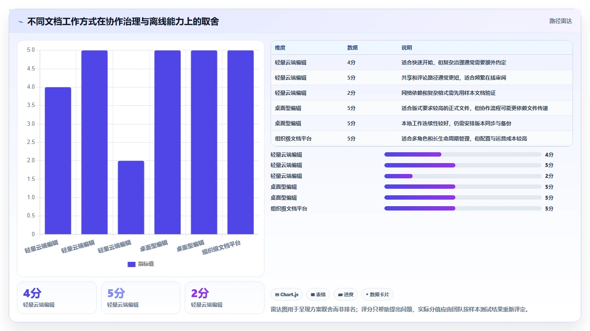Click the Chart.js chip icon

pyautogui.click(x=277, y=294)
